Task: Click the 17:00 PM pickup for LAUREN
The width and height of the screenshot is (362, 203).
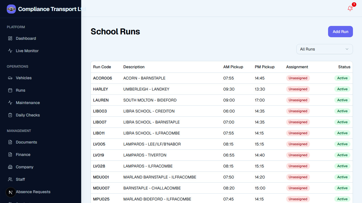Action: tap(260, 100)
